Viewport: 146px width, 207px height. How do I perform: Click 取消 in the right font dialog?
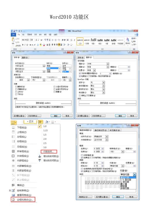tap(132, 116)
